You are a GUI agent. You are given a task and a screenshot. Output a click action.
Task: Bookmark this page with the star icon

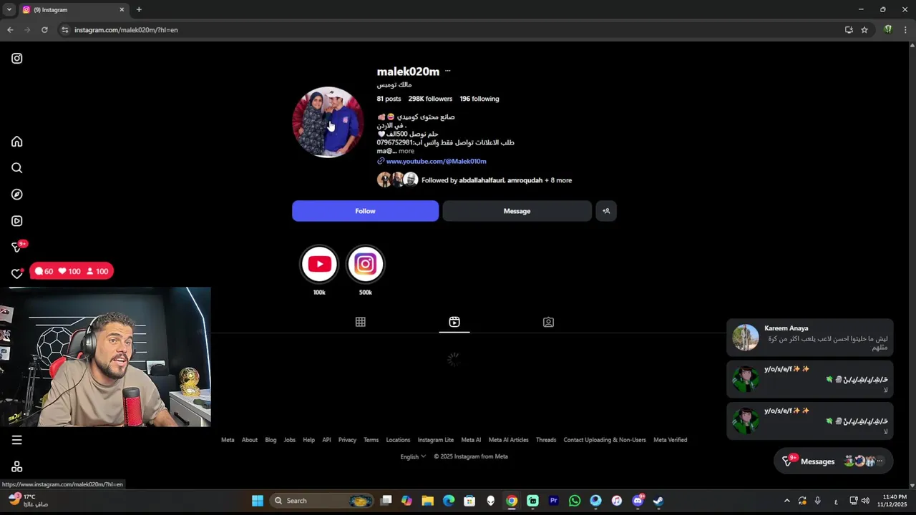(864, 29)
